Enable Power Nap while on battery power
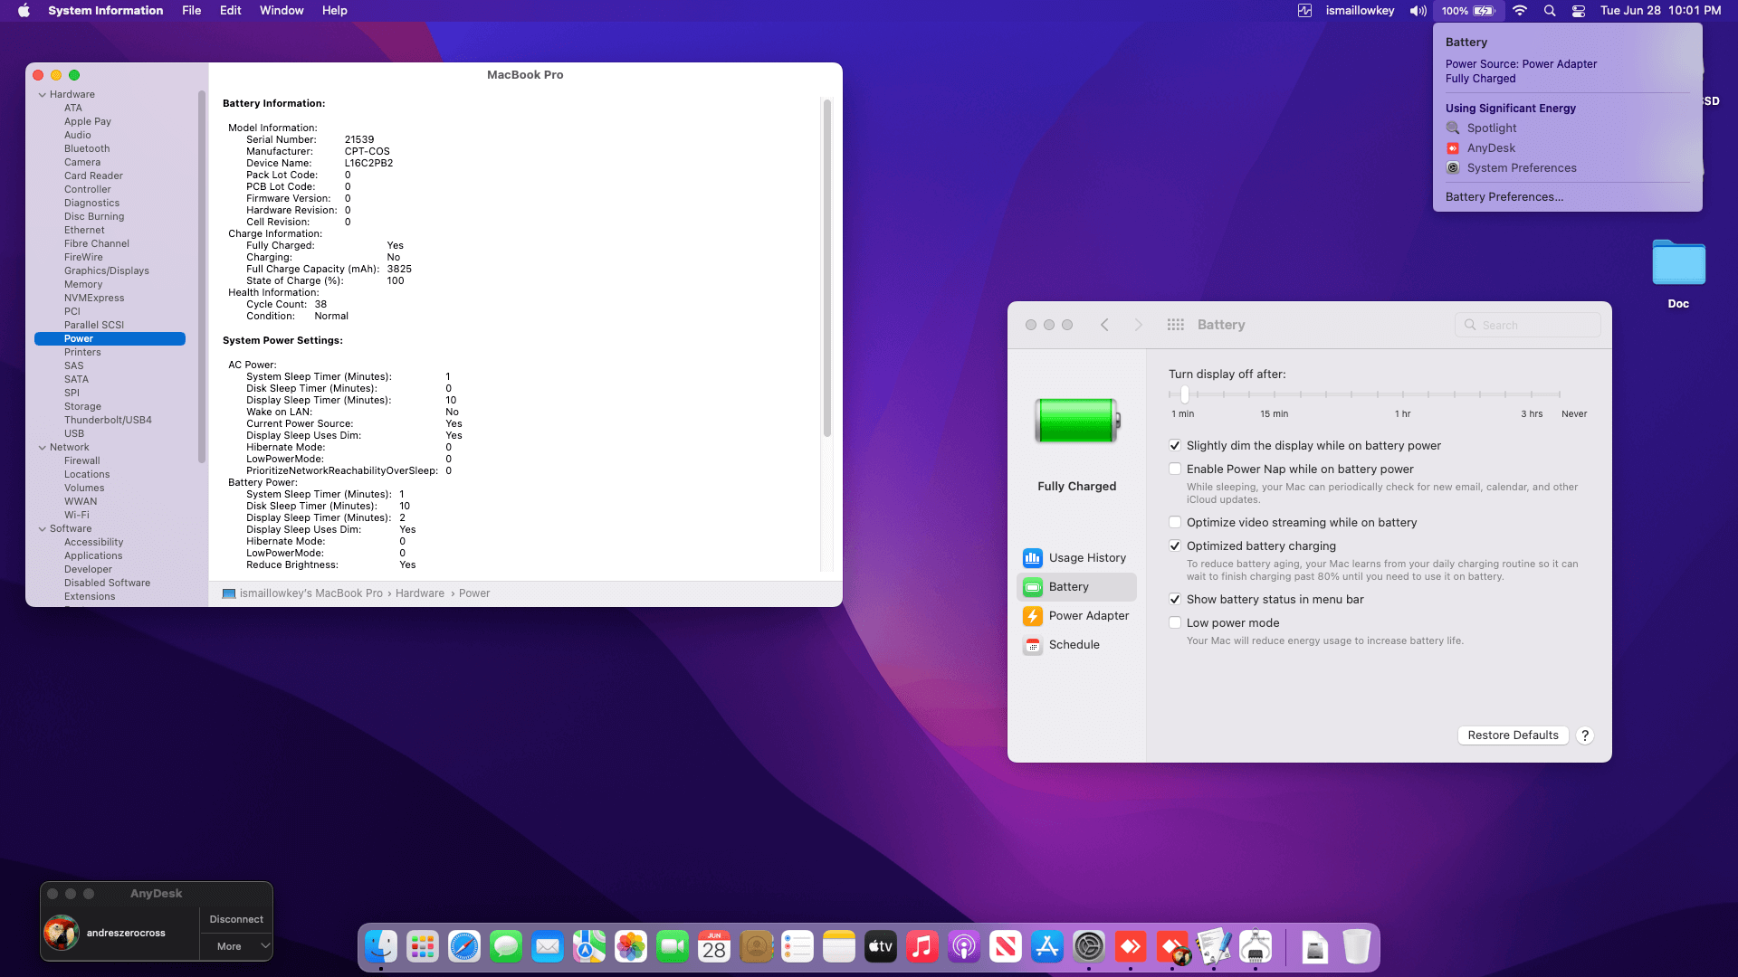This screenshot has height=977, width=1738. (1175, 470)
